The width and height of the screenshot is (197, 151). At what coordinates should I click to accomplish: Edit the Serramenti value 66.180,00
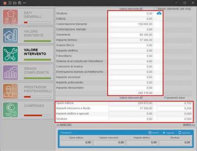coord(131,35)
